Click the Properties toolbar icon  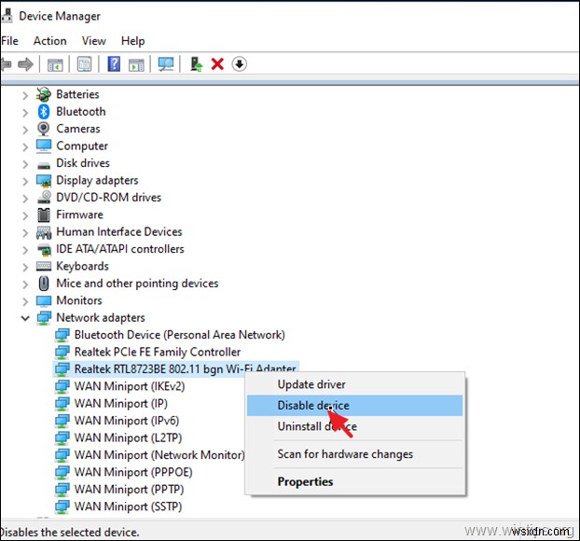point(84,64)
